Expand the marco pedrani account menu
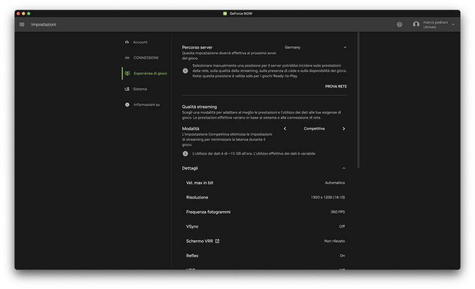 coord(453,25)
